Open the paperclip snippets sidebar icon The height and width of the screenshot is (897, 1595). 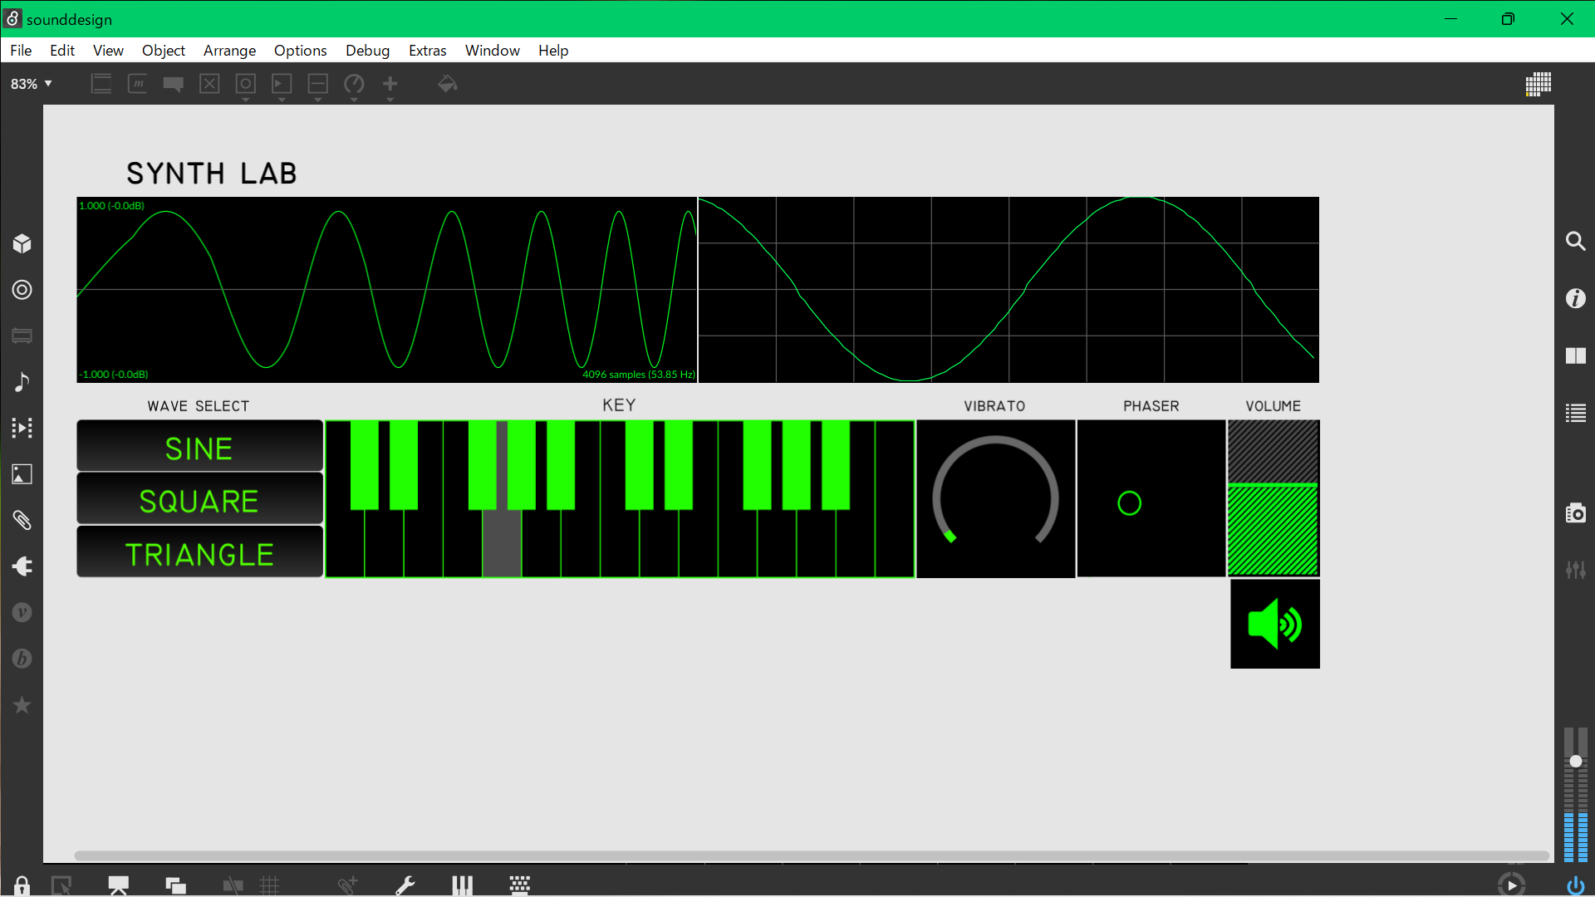[22, 521]
